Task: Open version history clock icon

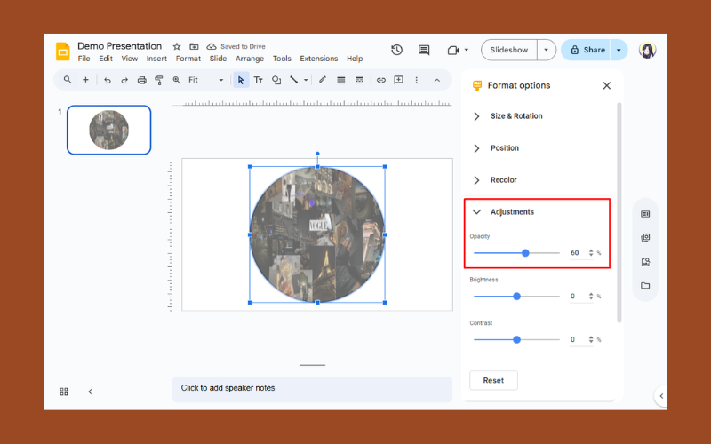Action: click(x=396, y=50)
